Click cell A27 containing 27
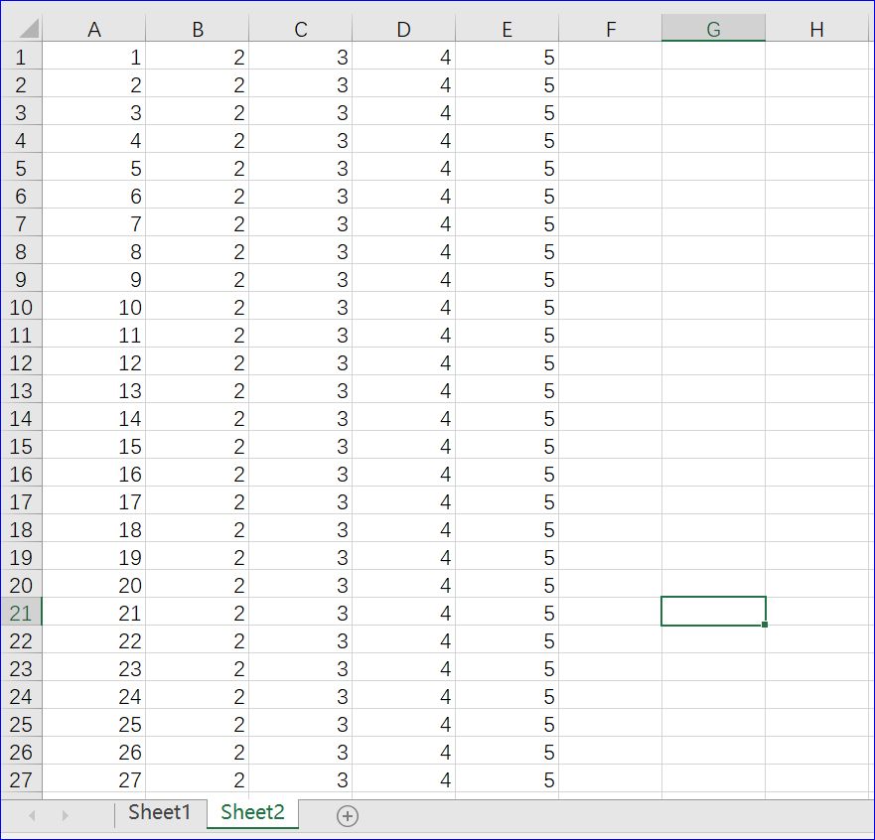The width and height of the screenshot is (875, 840). [93, 778]
